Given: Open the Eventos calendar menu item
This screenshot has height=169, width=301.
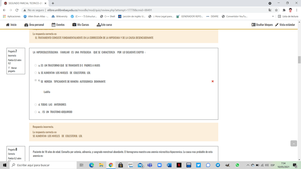Looking at the screenshot, I should point(58,25).
